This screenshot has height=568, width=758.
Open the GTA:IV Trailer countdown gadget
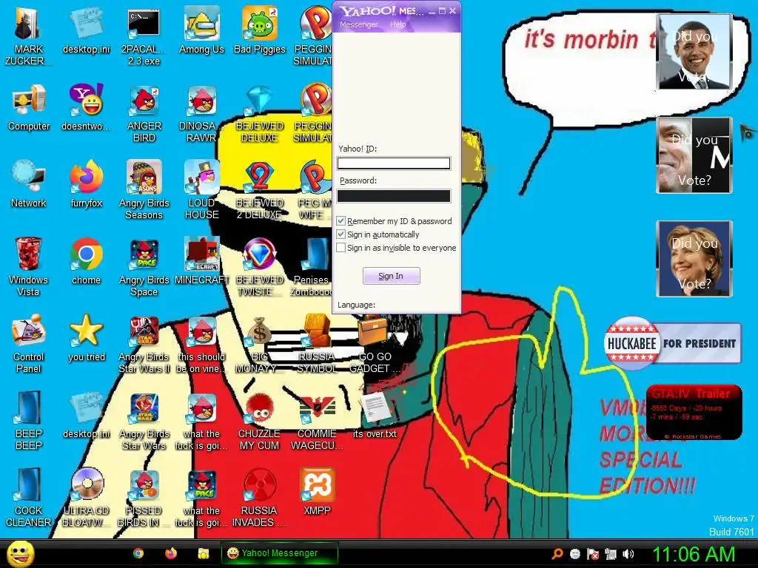coord(694,412)
